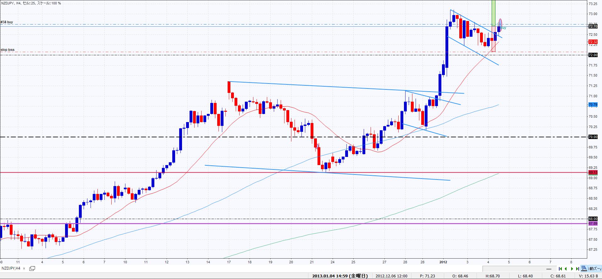The image size is (602, 279).
Task: Click the 72.70 price label on axis
Action: (x=593, y=27)
